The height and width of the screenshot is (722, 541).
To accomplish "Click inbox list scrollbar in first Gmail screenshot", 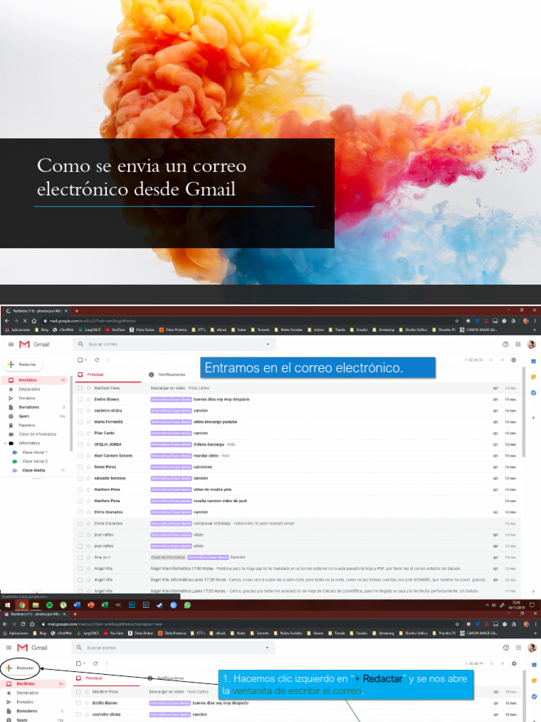I will (x=523, y=412).
